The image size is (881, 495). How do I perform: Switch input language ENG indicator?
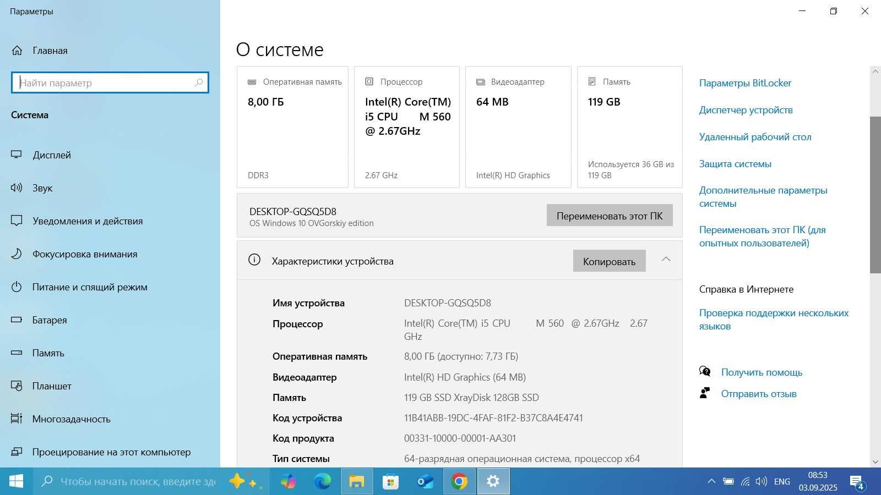(x=782, y=482)
